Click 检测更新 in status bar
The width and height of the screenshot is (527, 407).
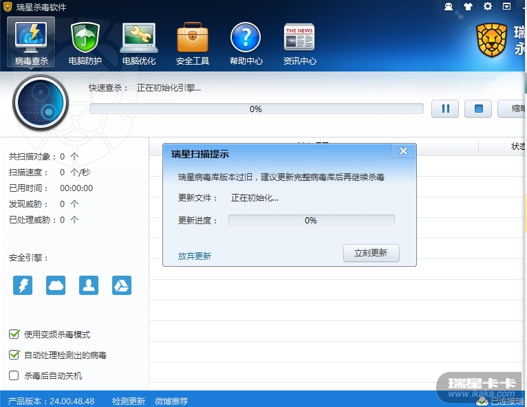point(129,401)
